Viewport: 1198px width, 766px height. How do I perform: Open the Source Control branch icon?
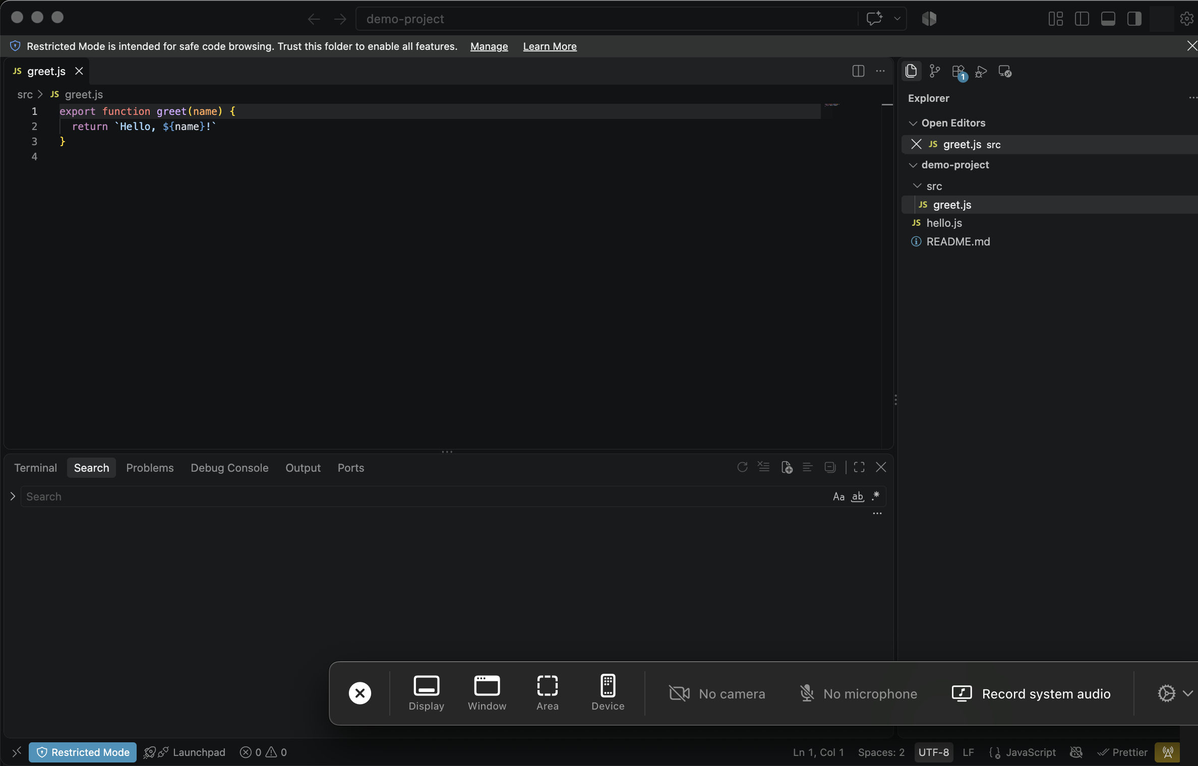tap(935, 71)
